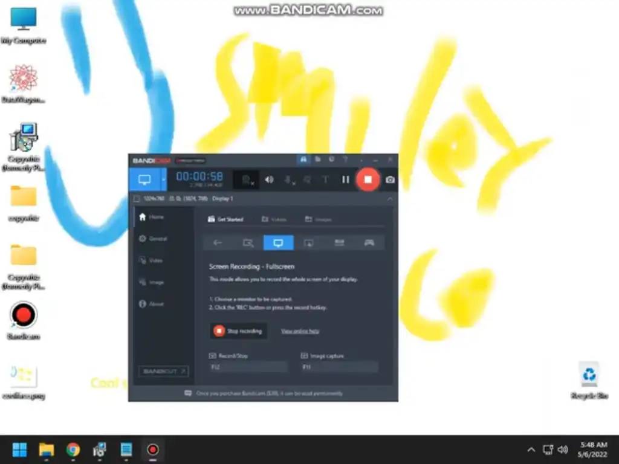Click the purchase Bandicam notice message
Screen dimensions: 619x464
[x=264, y=393]
